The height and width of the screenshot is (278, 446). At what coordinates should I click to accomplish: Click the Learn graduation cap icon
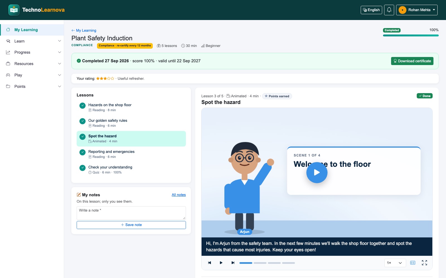[8, 41]
